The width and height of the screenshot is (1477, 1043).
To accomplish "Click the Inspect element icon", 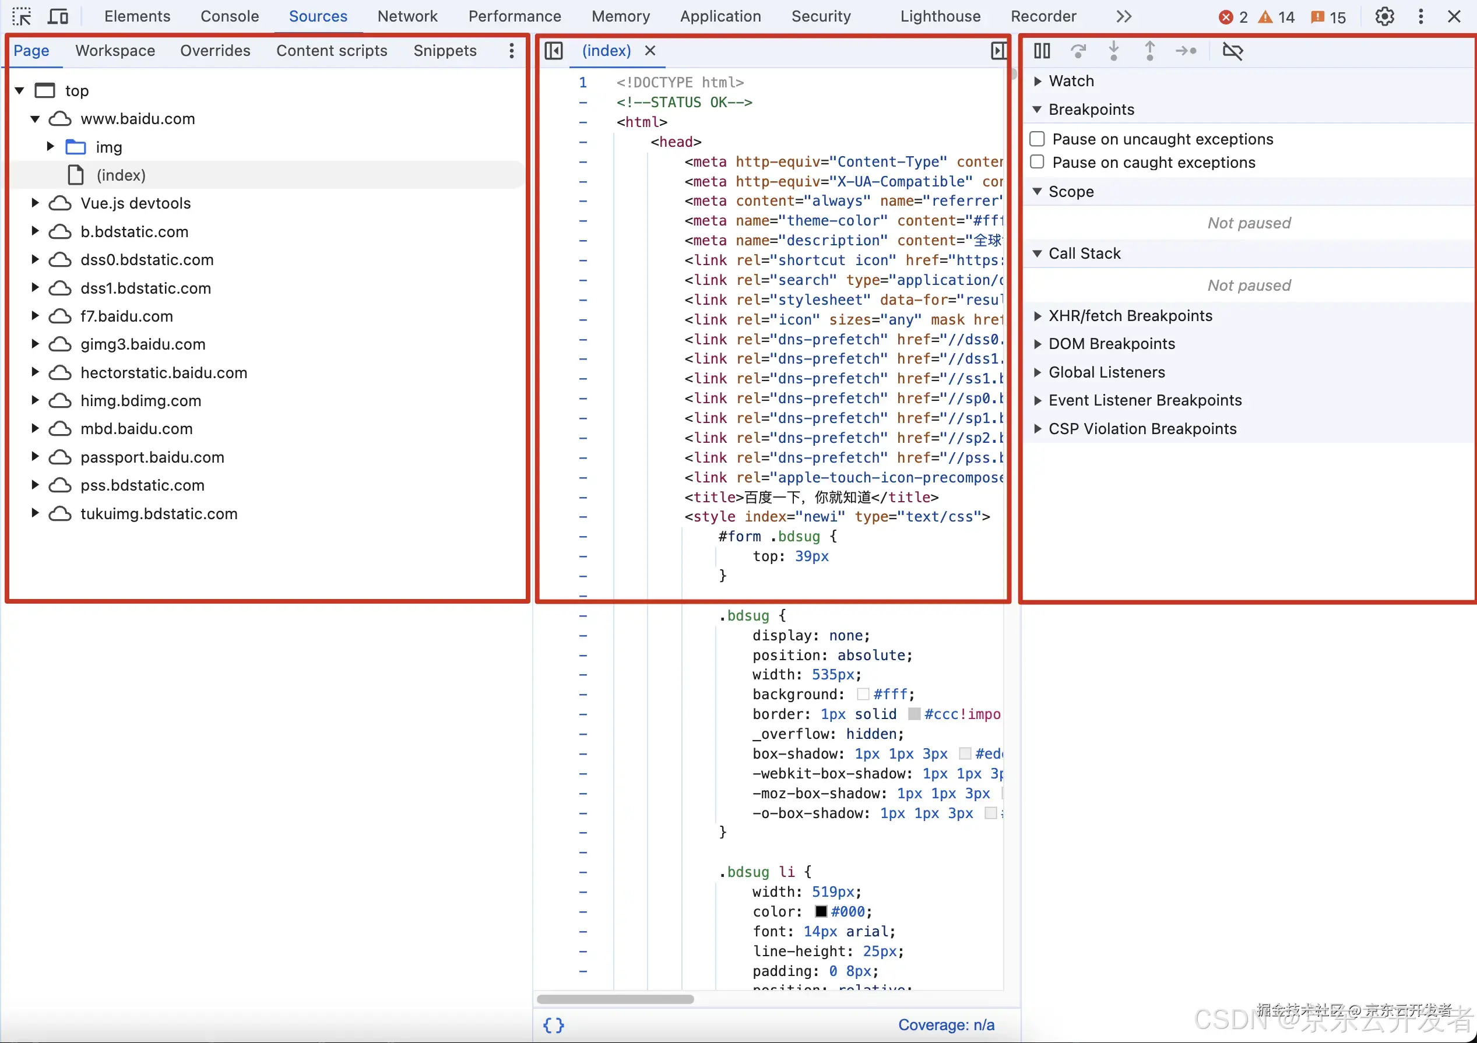I will tap(22, 16).
